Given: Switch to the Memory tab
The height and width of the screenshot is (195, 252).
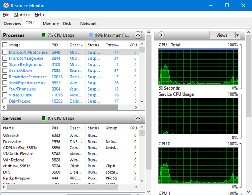Looking at the screenshot, I should point(51,24).
